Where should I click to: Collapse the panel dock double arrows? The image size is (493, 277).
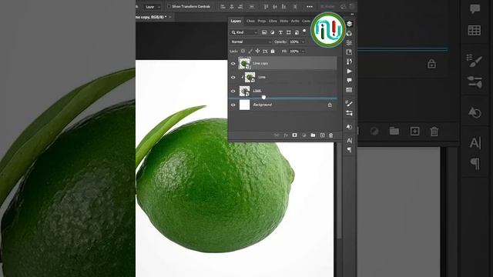[x=352, y=14]
